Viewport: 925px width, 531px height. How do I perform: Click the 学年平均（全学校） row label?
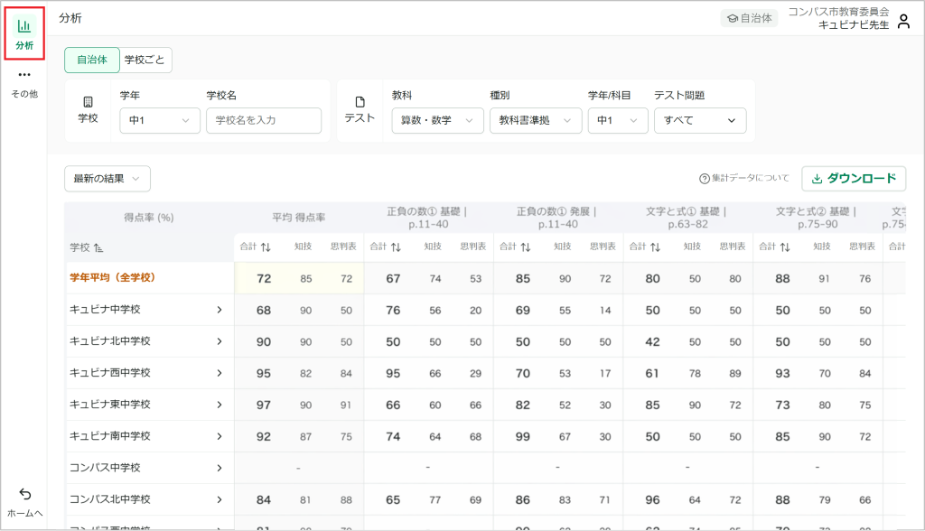pyautogui.click(x=113, y=277)
